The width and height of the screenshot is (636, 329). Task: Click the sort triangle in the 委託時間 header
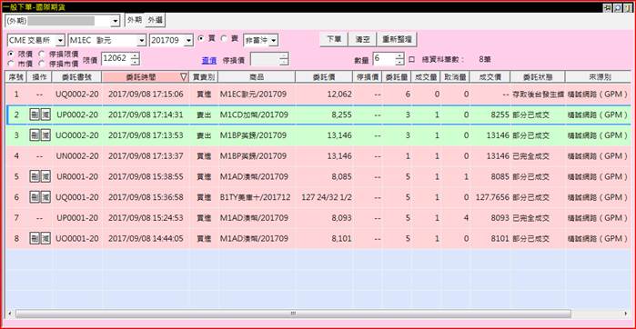point(183,77)
